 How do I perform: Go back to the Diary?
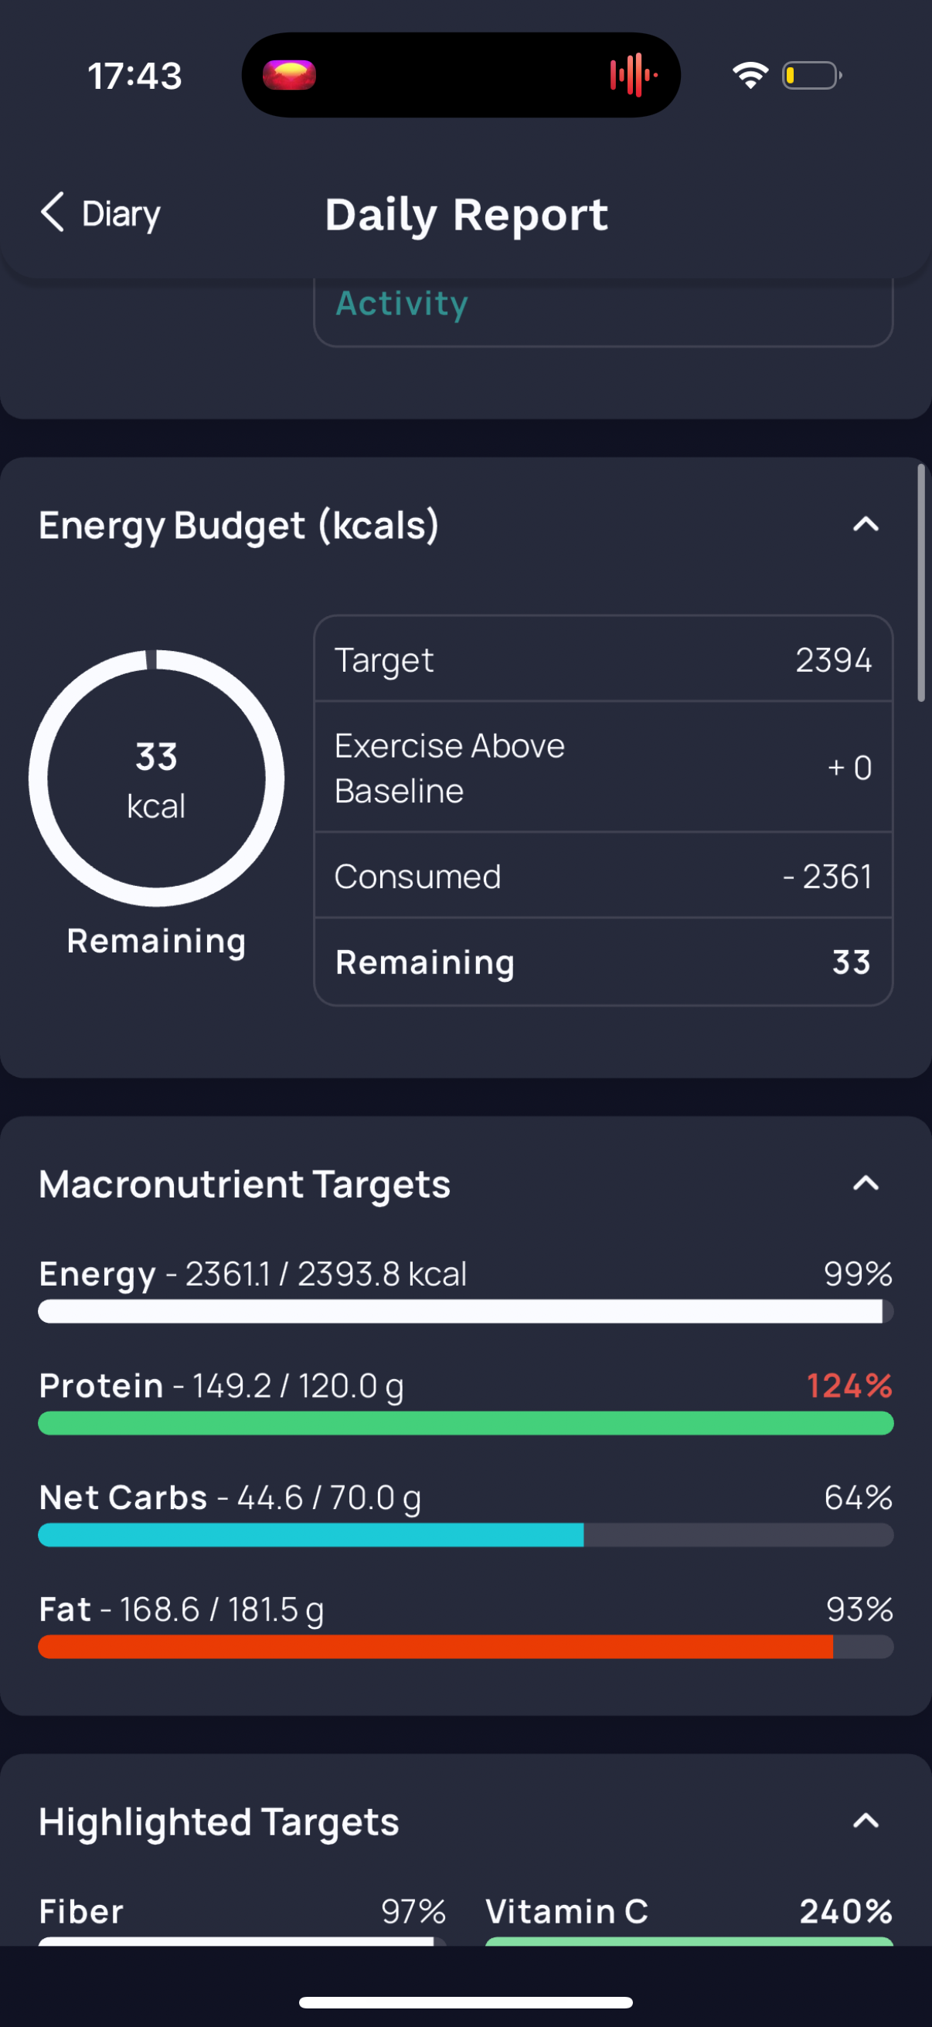point(100,213)
